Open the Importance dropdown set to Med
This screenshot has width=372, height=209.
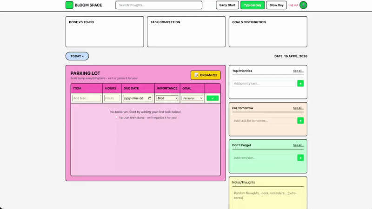[167, 98]
